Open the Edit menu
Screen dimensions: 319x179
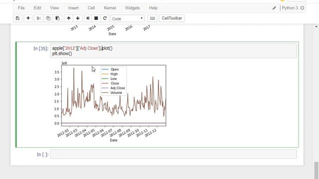click(37, 8)
